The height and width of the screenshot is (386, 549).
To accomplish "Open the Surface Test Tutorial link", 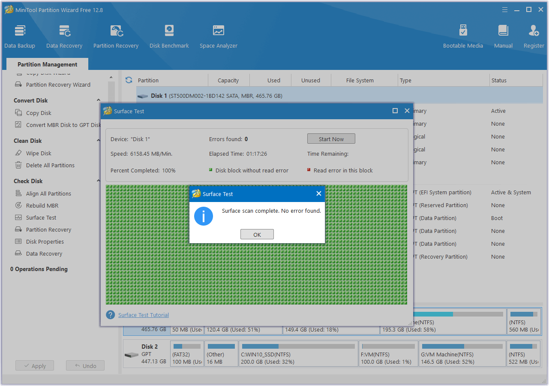I will pyautogui.click(x=144, y=315).
